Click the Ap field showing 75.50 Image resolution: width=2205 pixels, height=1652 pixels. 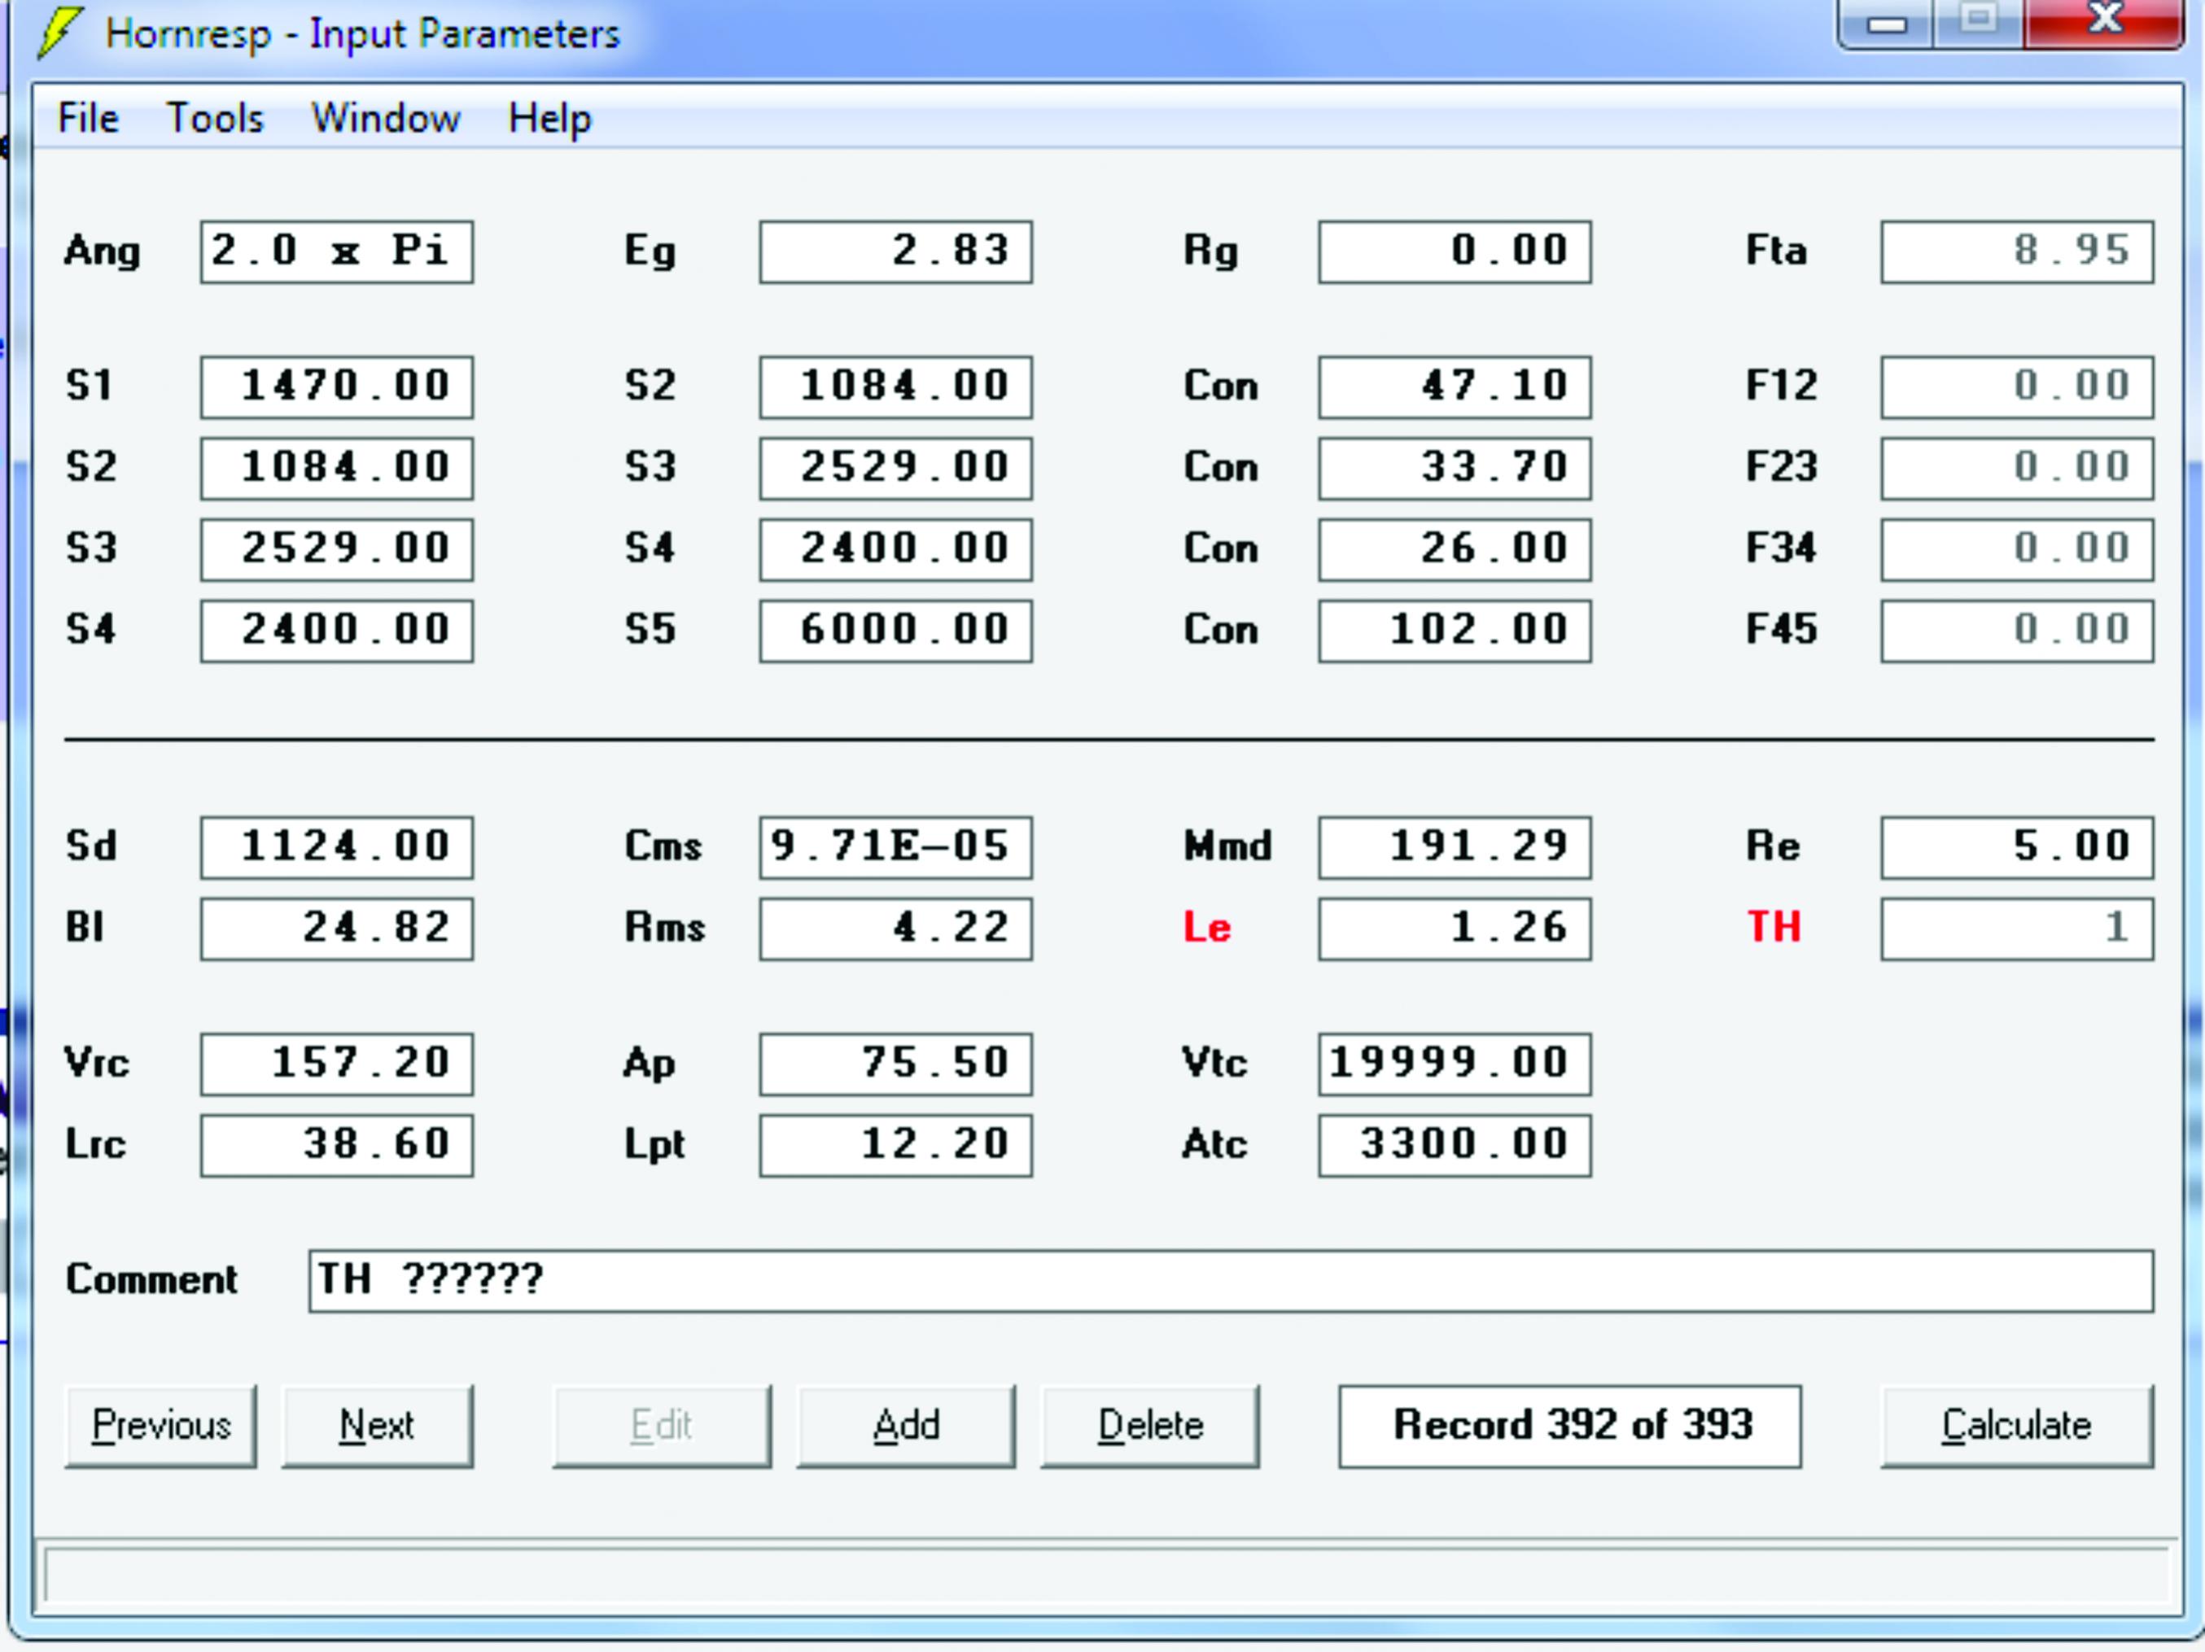click(x=895, y=1064)
